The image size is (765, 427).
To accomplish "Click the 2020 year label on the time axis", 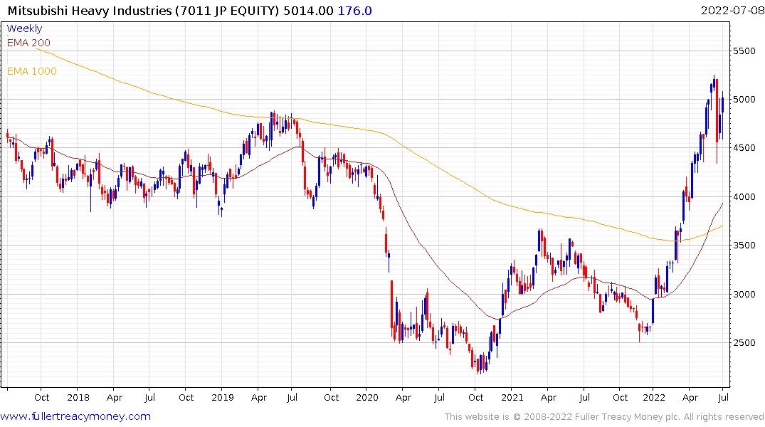I will [x=367, y=397].
